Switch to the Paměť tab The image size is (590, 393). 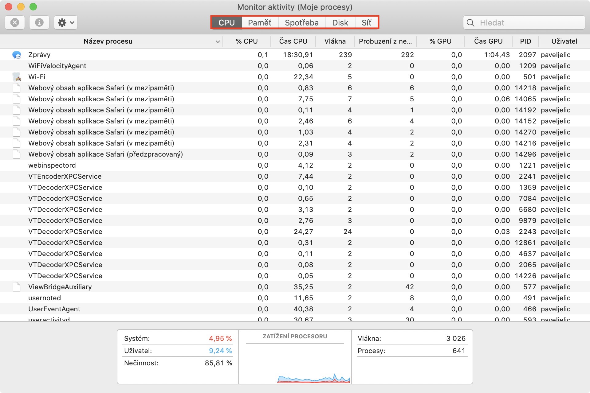click(x=260, y=23)
